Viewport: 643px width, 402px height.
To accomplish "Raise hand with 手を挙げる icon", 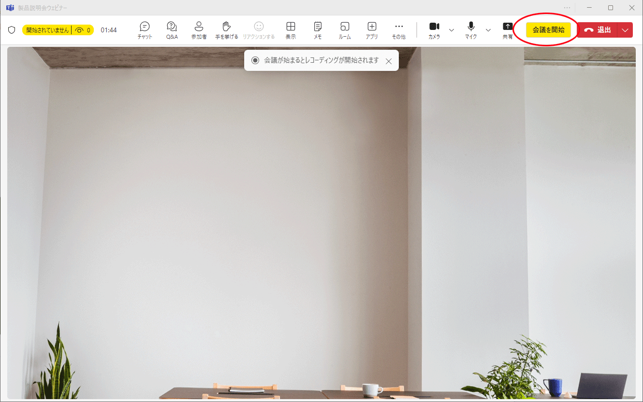I will coord(226,30).
